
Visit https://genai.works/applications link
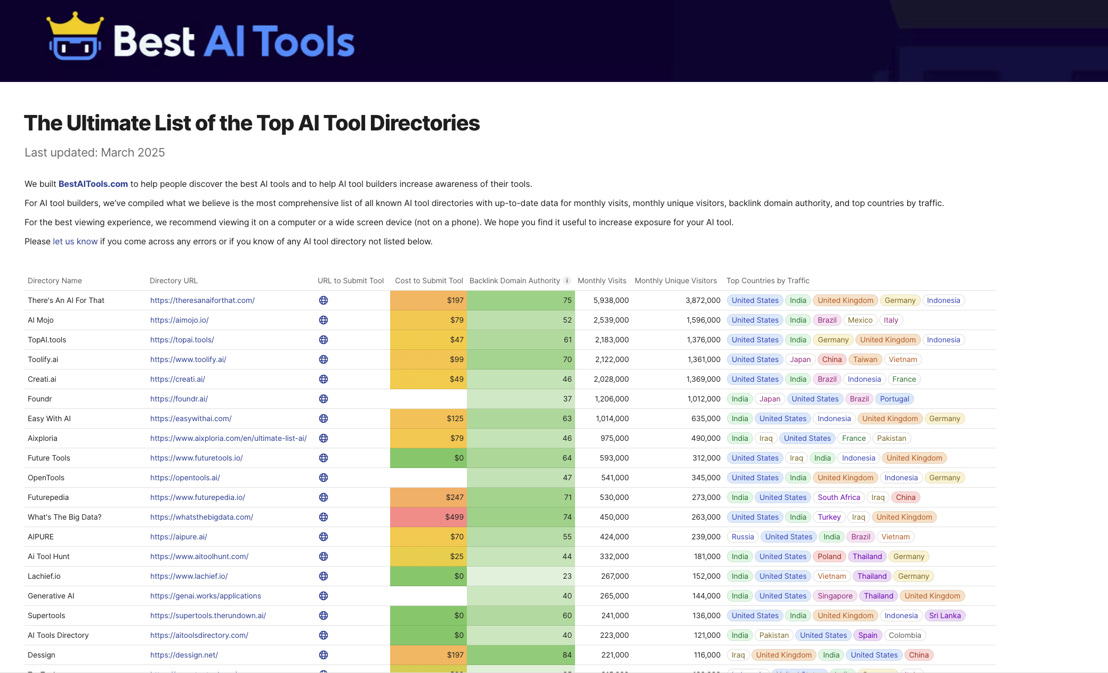tap(206, 596)
